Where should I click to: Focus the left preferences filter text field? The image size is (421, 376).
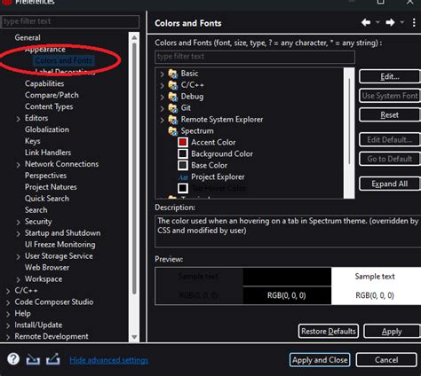pyautogui.click(x=70, y=21)
